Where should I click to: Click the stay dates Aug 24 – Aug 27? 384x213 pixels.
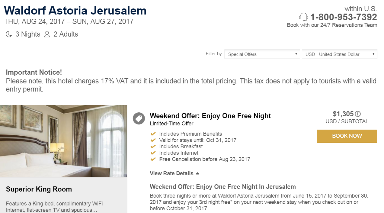(69, 21)
